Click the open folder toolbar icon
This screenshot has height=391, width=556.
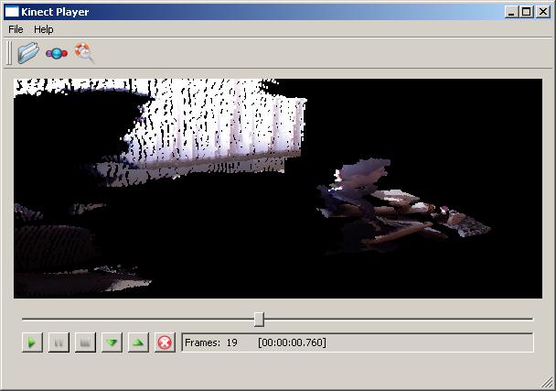(x=28, y=53)
